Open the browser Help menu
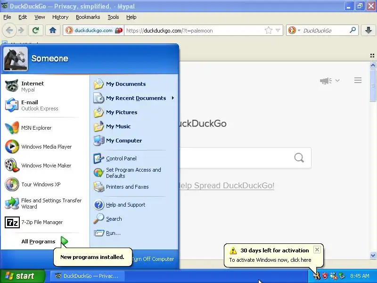Viewport: 377px width, 283px height. coord(131,17)
